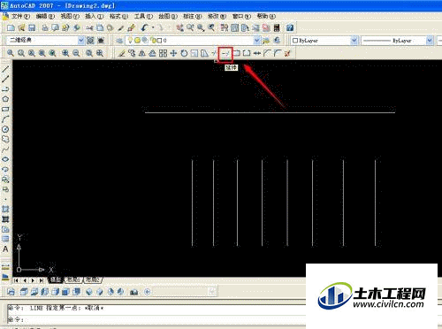Toggle layer 0 on/off lightbulb

pos(130,41)
